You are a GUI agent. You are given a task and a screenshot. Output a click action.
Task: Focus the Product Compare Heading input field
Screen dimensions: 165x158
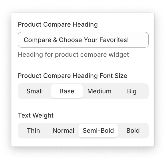[x=83, y=40]
